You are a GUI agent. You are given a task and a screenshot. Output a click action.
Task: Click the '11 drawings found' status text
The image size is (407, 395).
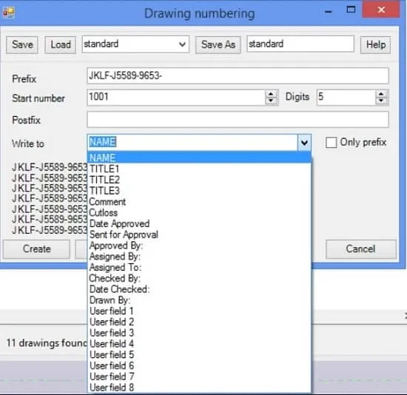point(47,342)
